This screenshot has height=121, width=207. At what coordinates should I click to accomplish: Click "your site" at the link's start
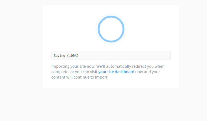pyautogui.click(x=104, y=72)
